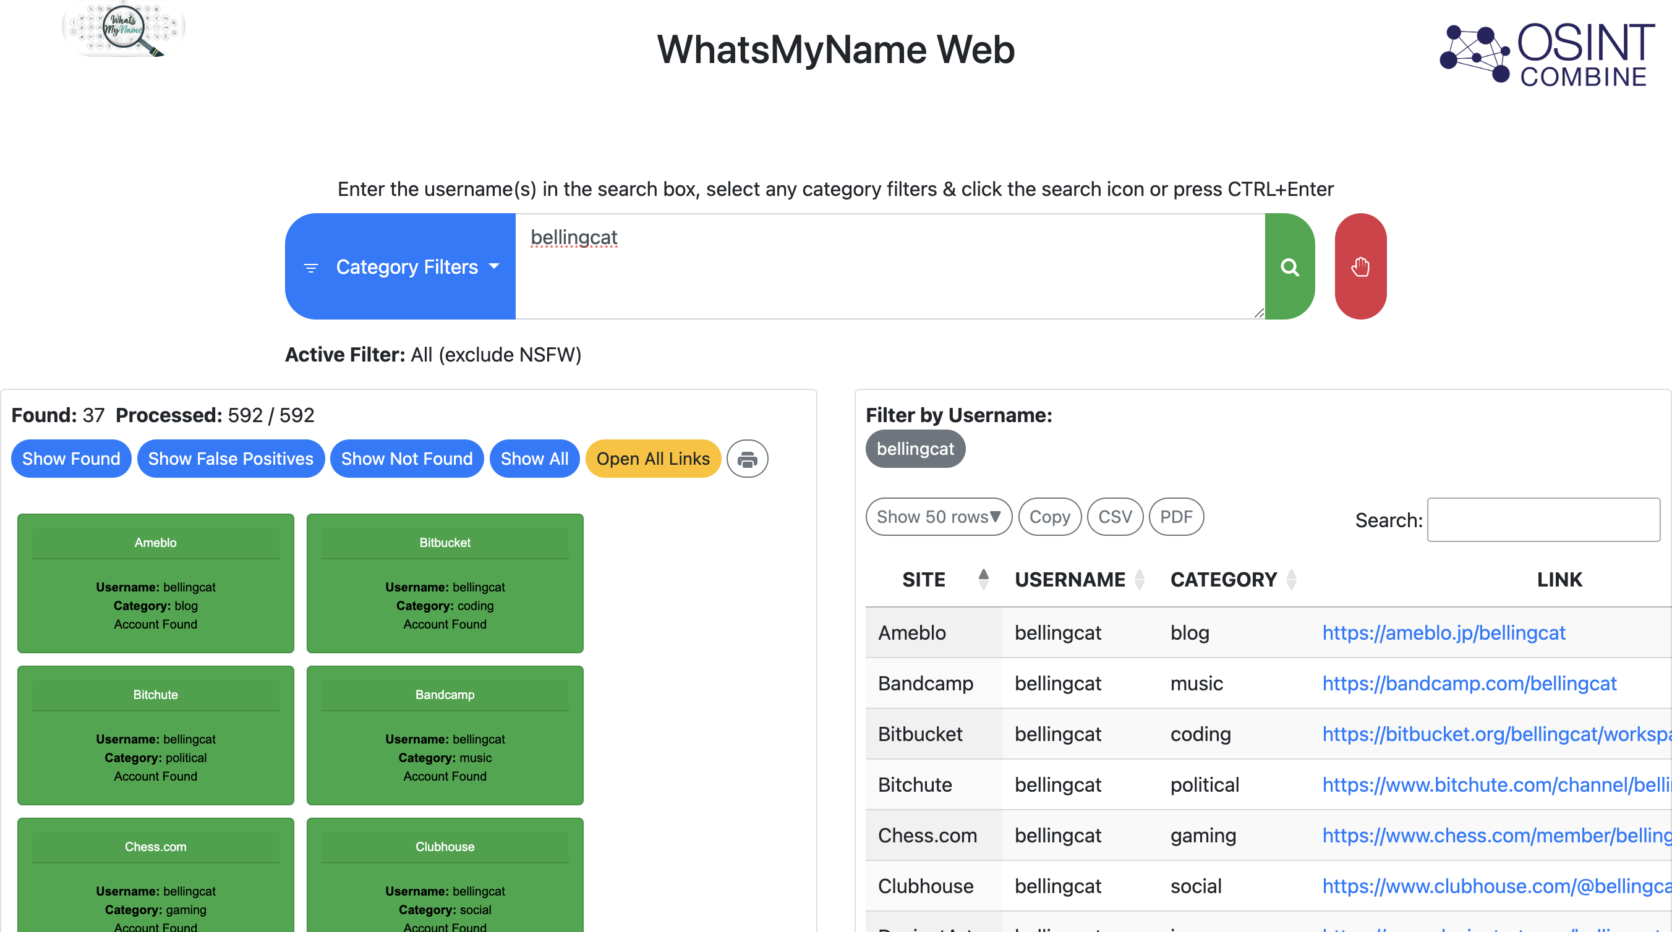Show Found results only
Viewport: 1672px width, 932px height.
point(70,459)
